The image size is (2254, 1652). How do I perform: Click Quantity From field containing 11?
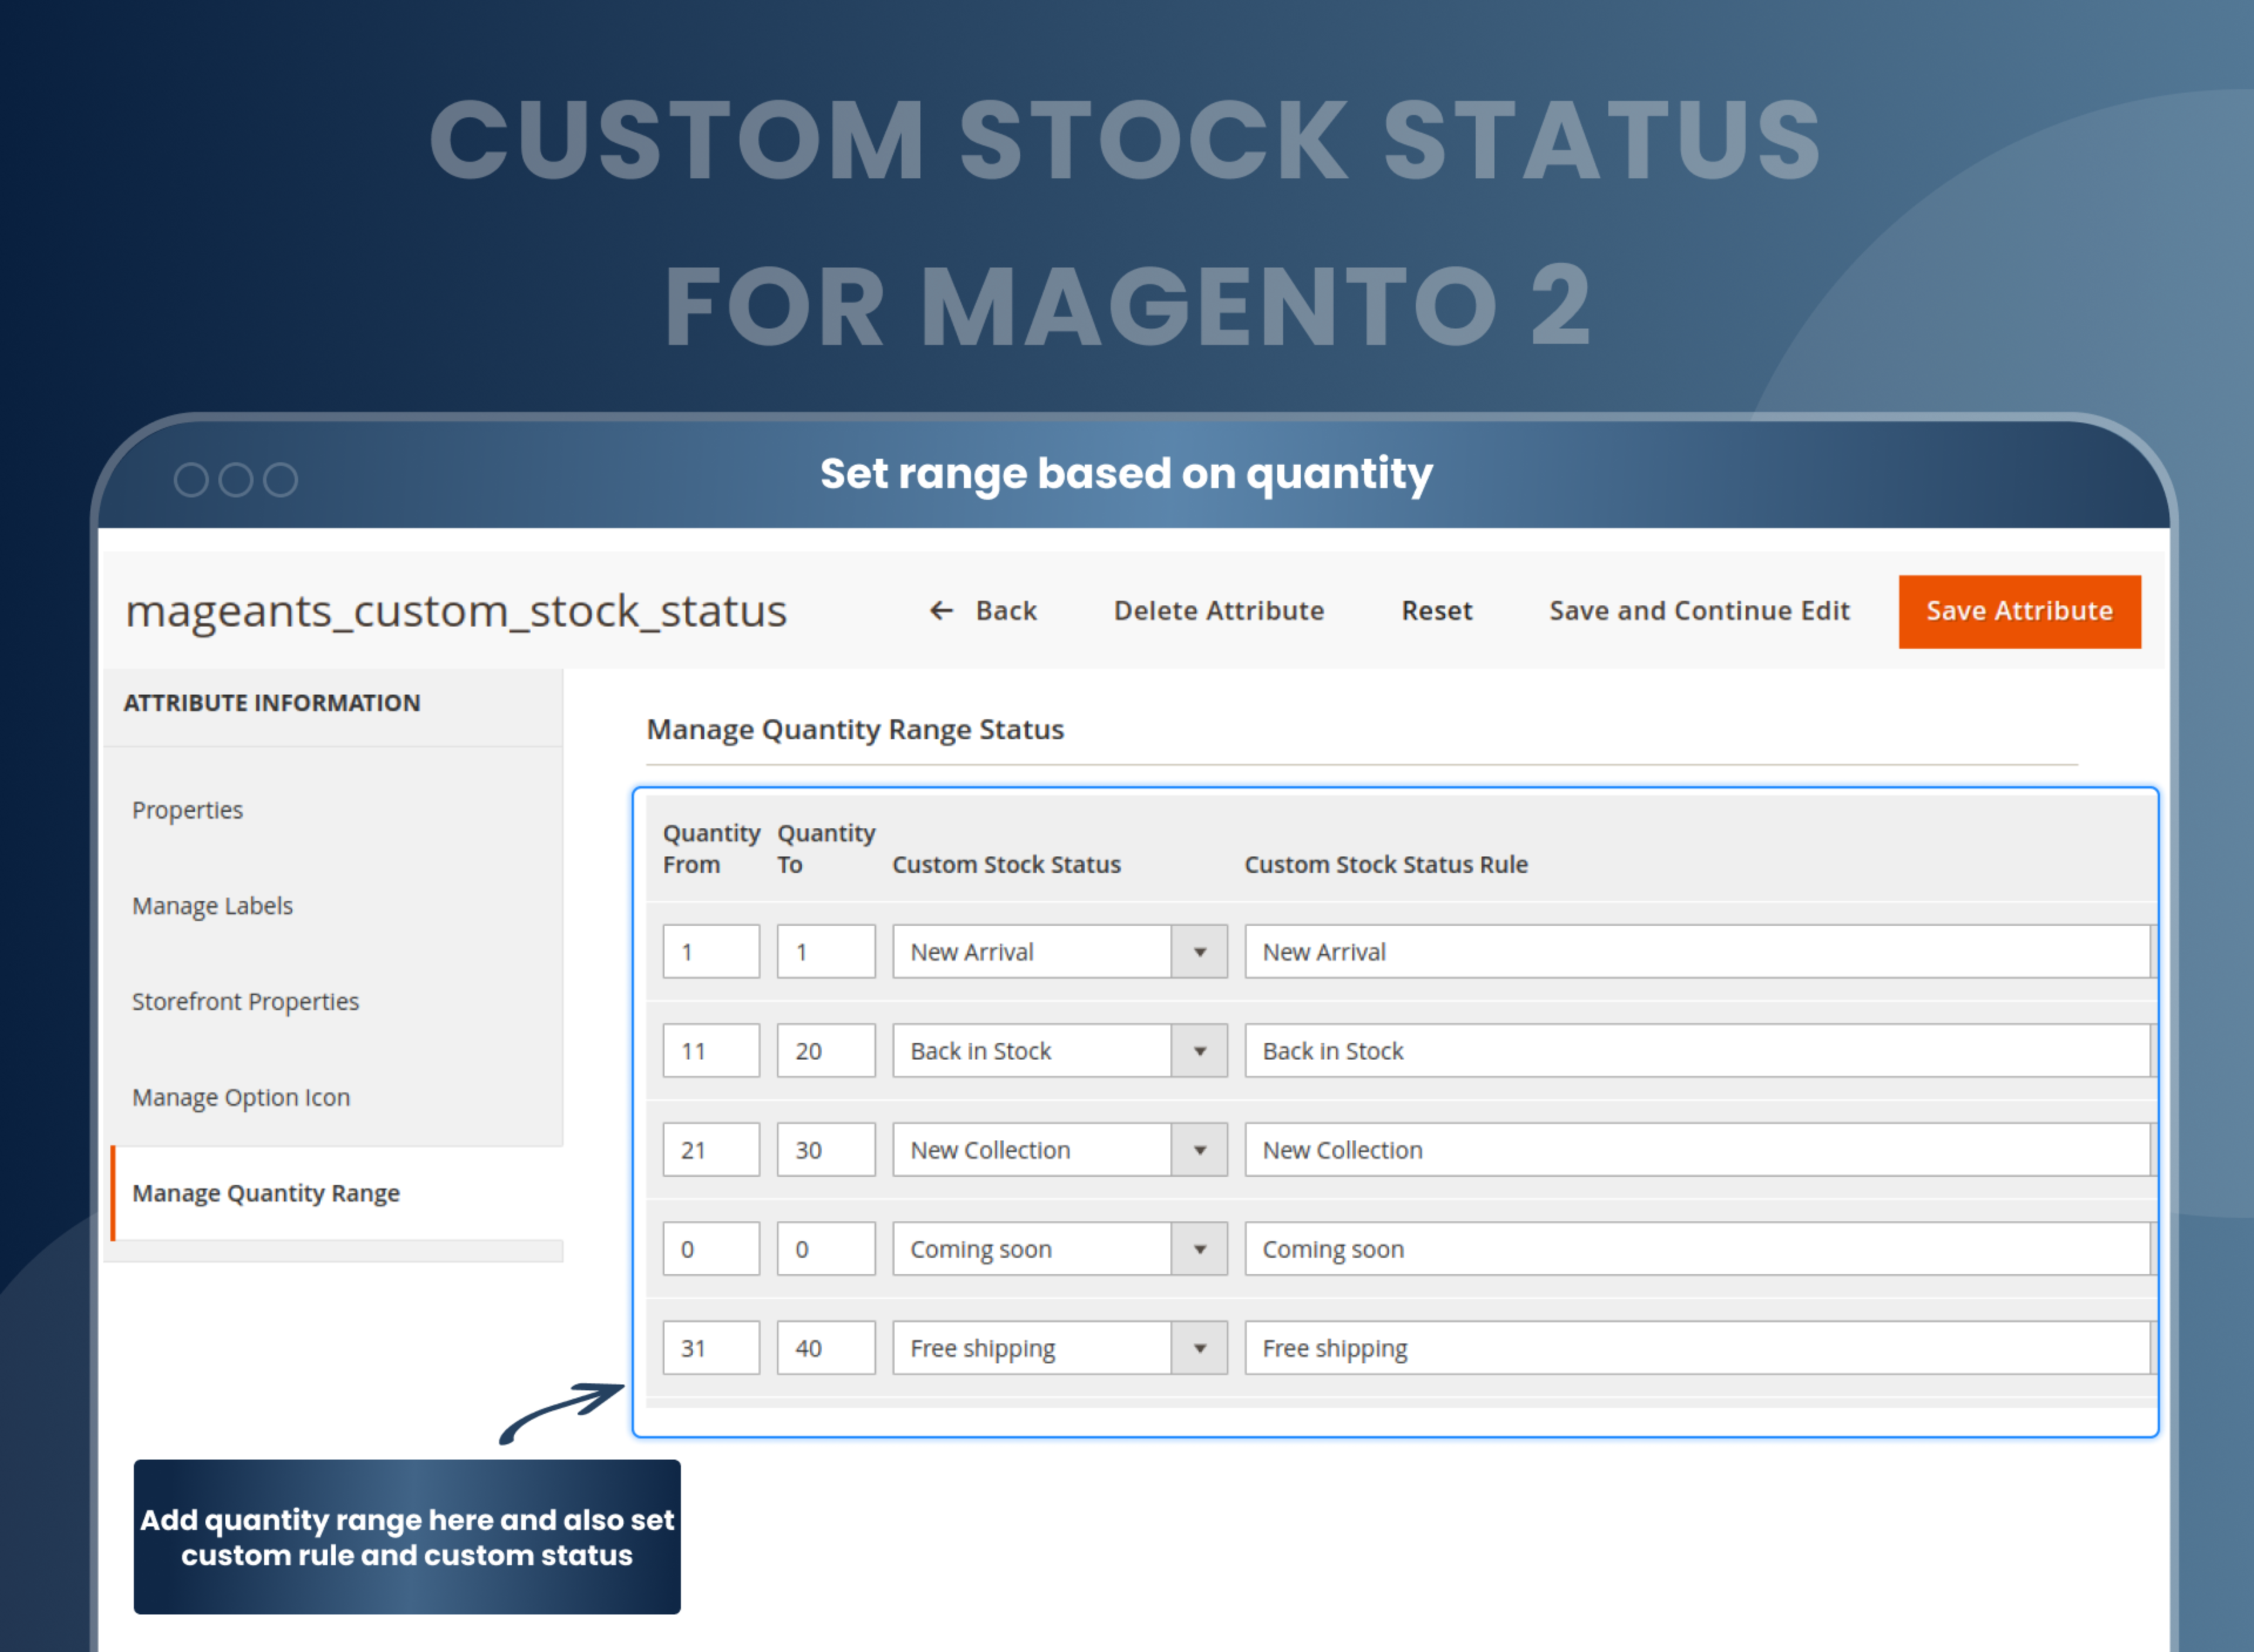pos(711,1051)
